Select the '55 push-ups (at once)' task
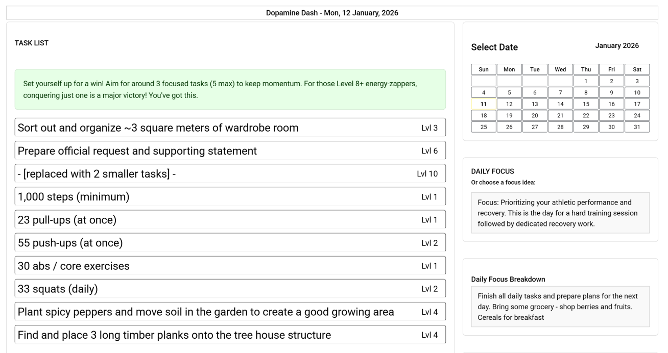The height and width of the screenshot is (353, 668). point(230,243)
